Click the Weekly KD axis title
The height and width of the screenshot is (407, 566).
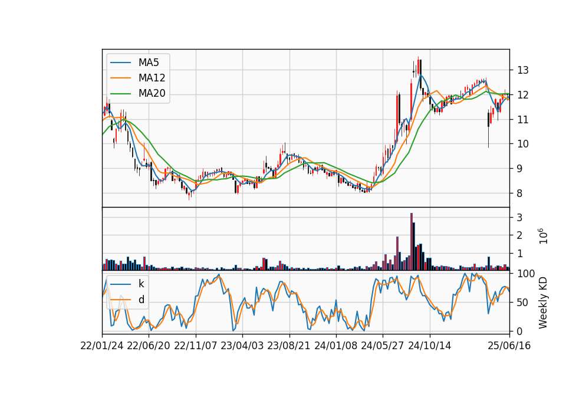coord(543,303)
